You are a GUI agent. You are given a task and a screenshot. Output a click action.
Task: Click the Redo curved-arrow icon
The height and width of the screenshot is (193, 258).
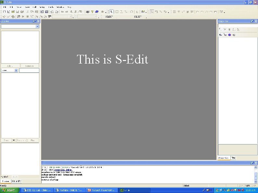pyautogui.click(x=57, y=12)
